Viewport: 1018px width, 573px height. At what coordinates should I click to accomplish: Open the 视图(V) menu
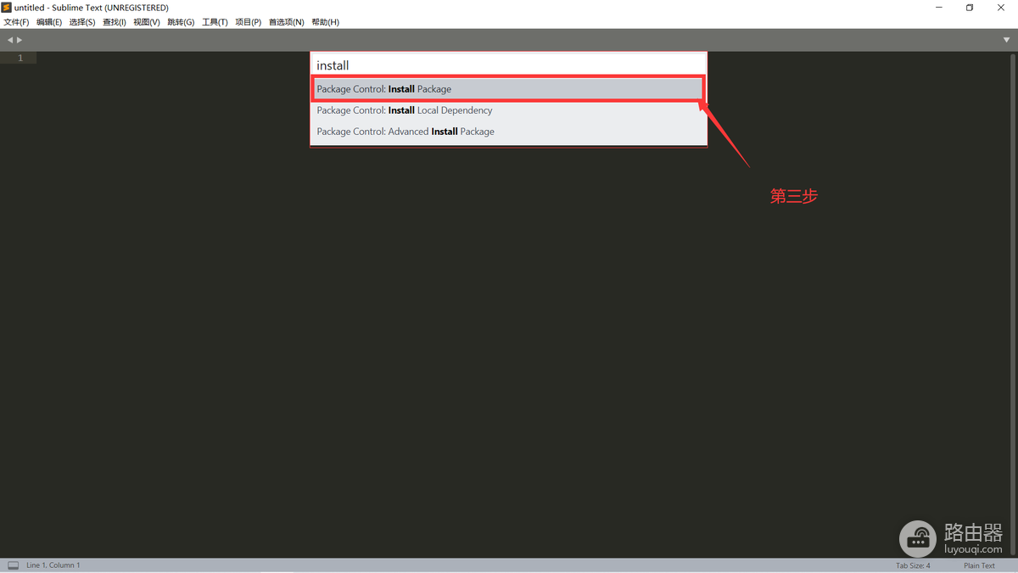(147, 22)
